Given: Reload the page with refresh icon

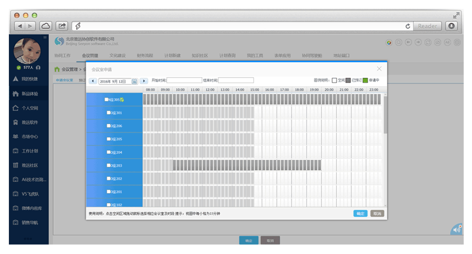Looking at the screenshot, I should (x=408, y=26).
